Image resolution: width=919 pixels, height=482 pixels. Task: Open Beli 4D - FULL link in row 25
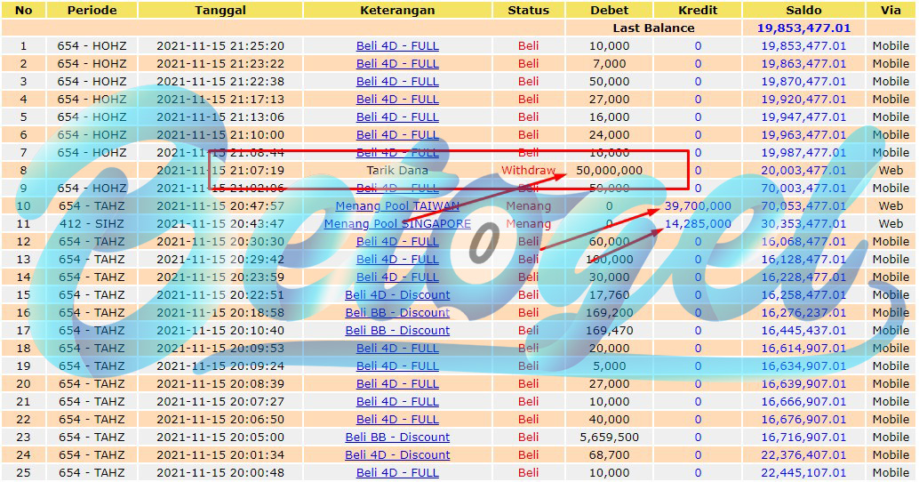(397, 472)
